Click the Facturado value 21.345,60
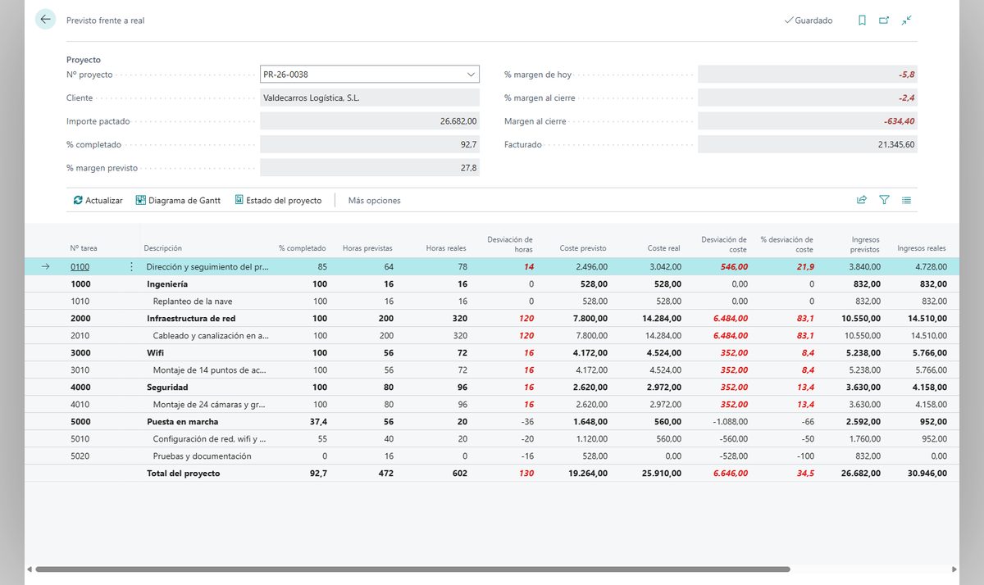This screenshot has width=984, height=585. click(808, 144)
